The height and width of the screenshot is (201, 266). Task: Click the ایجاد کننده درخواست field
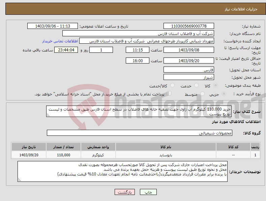click(x=147, y=41)
